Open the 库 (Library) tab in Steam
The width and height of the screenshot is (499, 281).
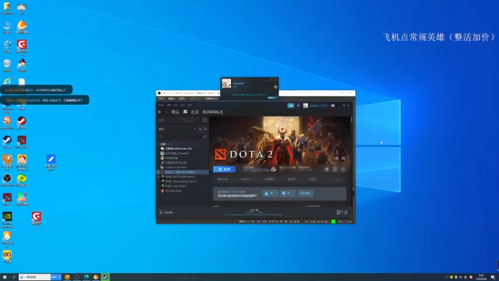185,112
